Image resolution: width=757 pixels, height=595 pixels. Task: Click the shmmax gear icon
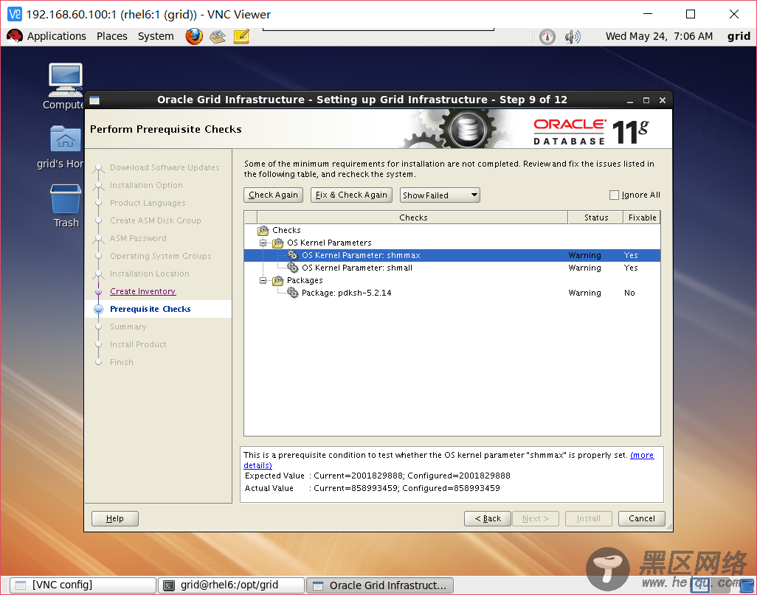point(293,255)
